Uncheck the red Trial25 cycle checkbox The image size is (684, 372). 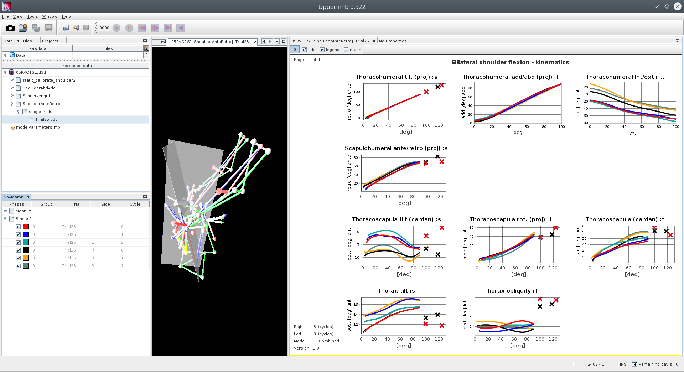[18, 227]
